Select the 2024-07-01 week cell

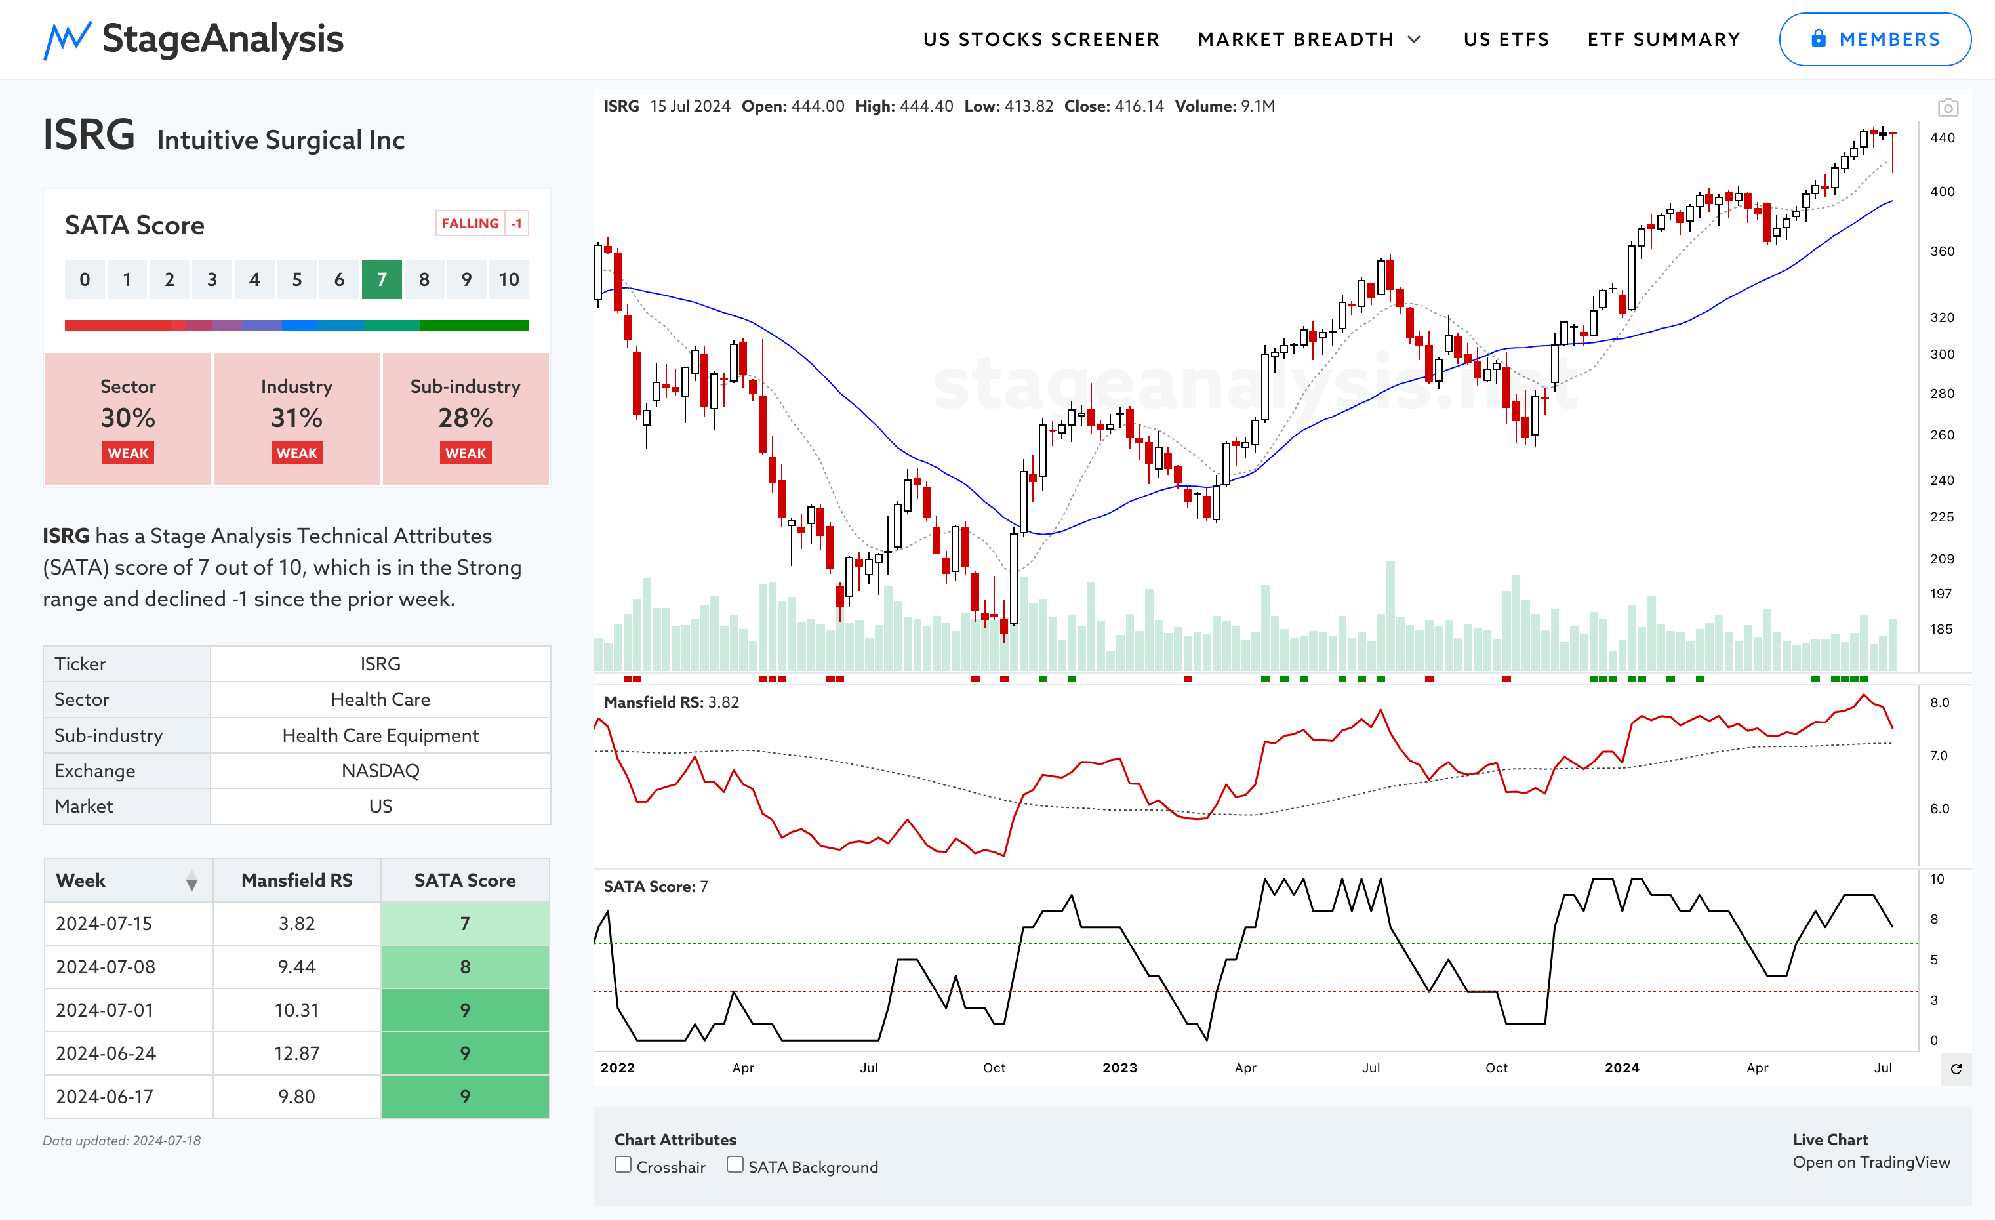coord(128,1010)
